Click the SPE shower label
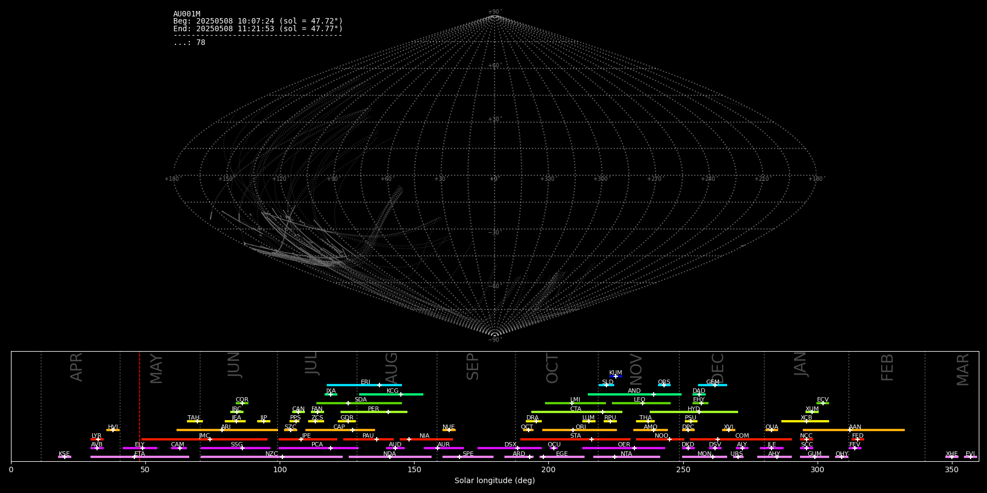The width and height of the screenshot is (987, 493). point(468,454)
